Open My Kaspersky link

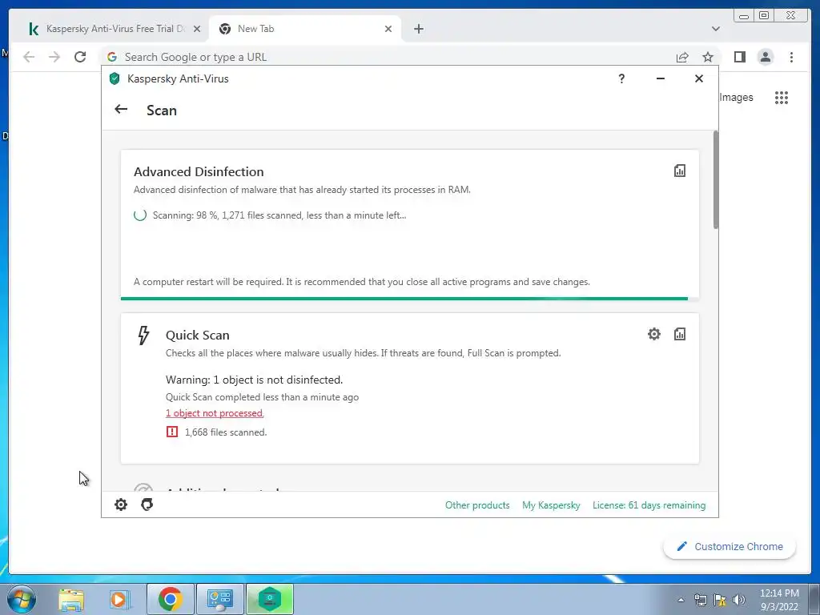(551, 505)
